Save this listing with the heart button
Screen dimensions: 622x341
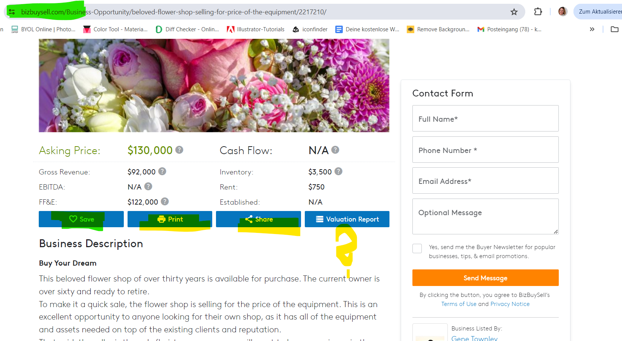tap(81, 219)
